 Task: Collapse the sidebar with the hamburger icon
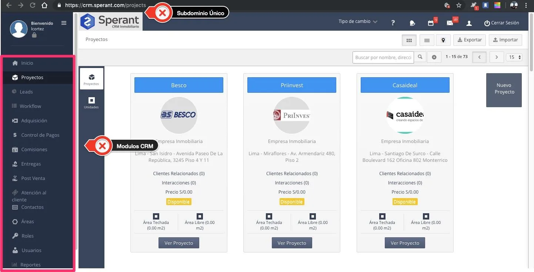pos(64,23)
